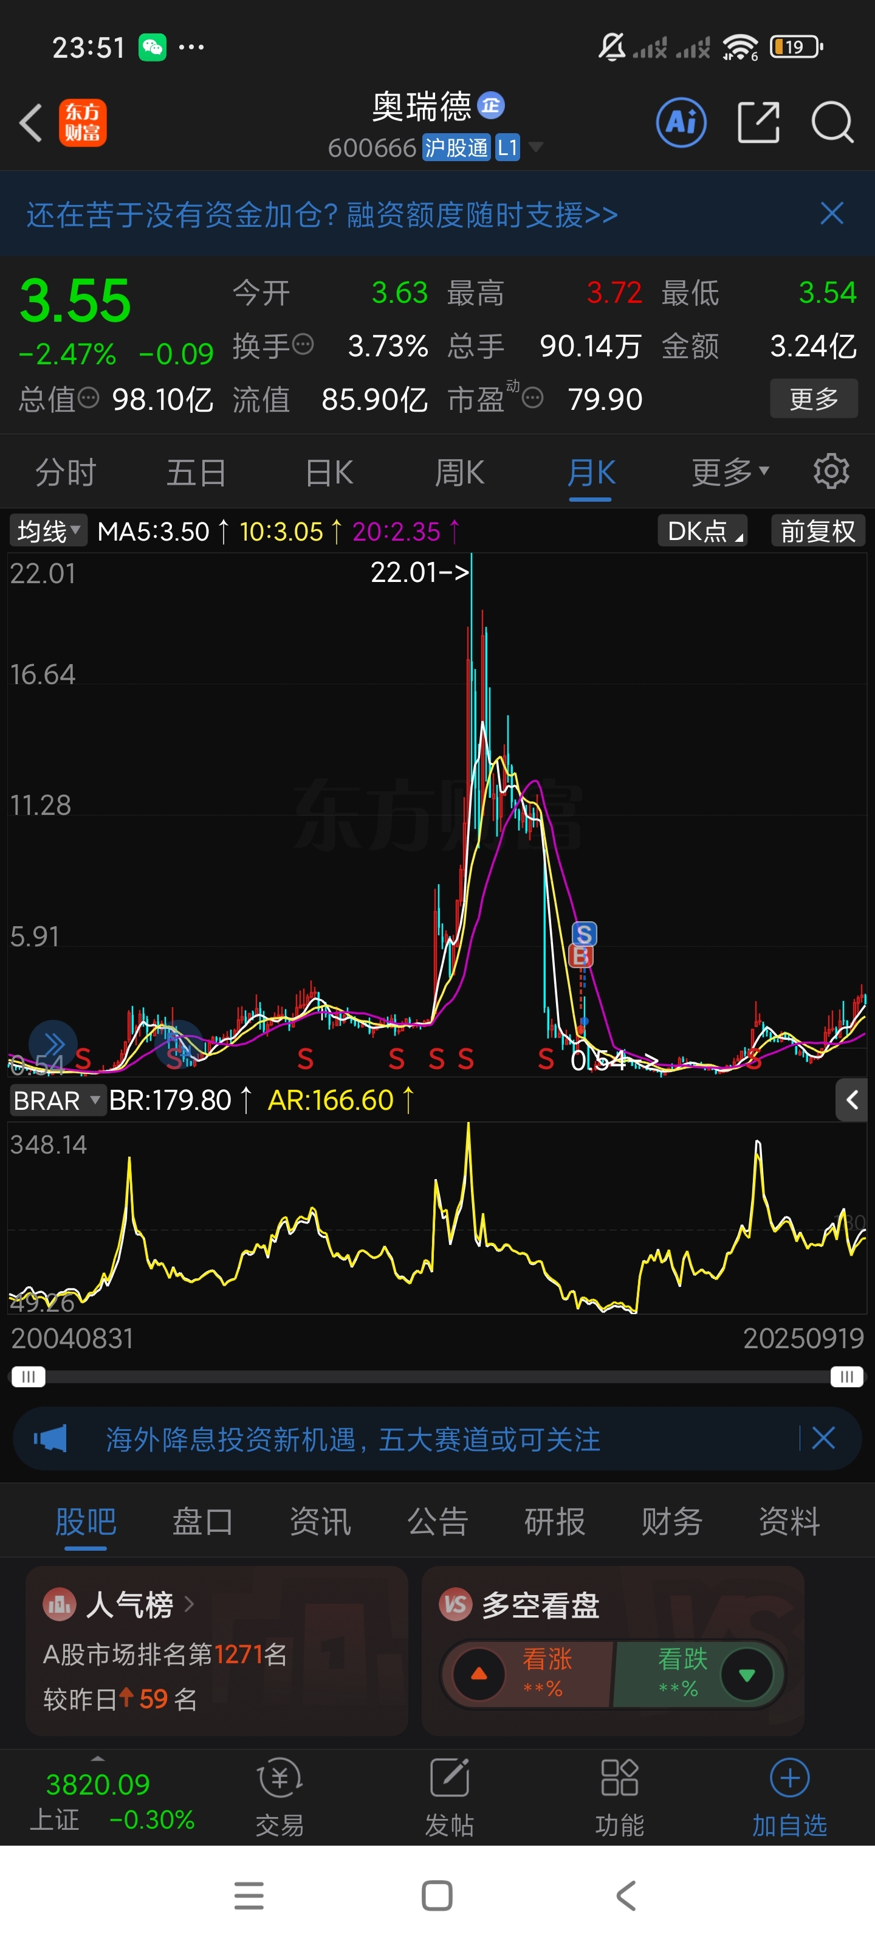Viewport: 875px width, 1946px height.
Task: Tap info icon beside 总值
Action: (88, 397)
